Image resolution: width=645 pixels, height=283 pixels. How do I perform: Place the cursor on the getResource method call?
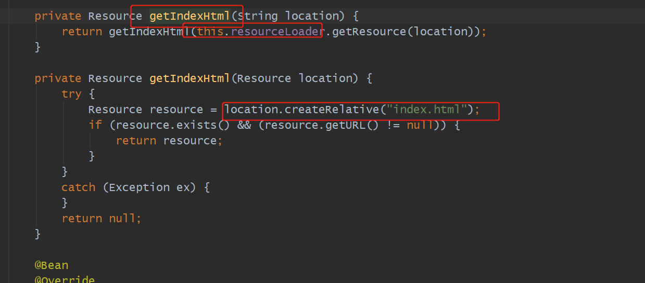(x=369, y=32)
